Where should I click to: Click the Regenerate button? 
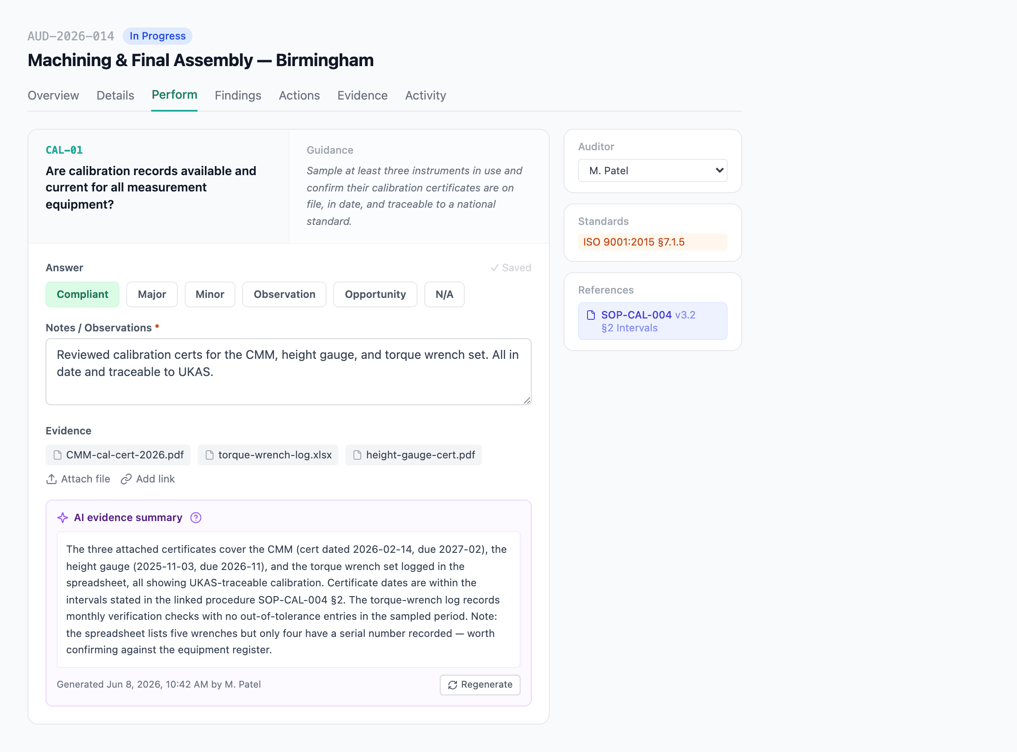480,685
